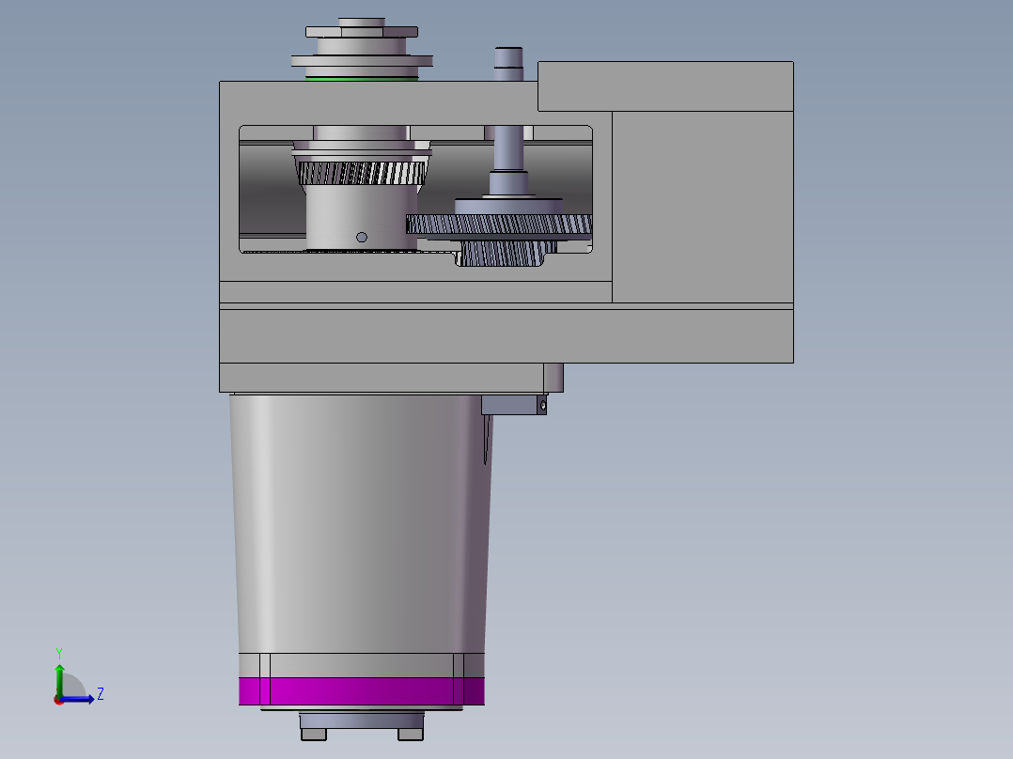Select the long horizontal base plate

click(x=506, y=336)
